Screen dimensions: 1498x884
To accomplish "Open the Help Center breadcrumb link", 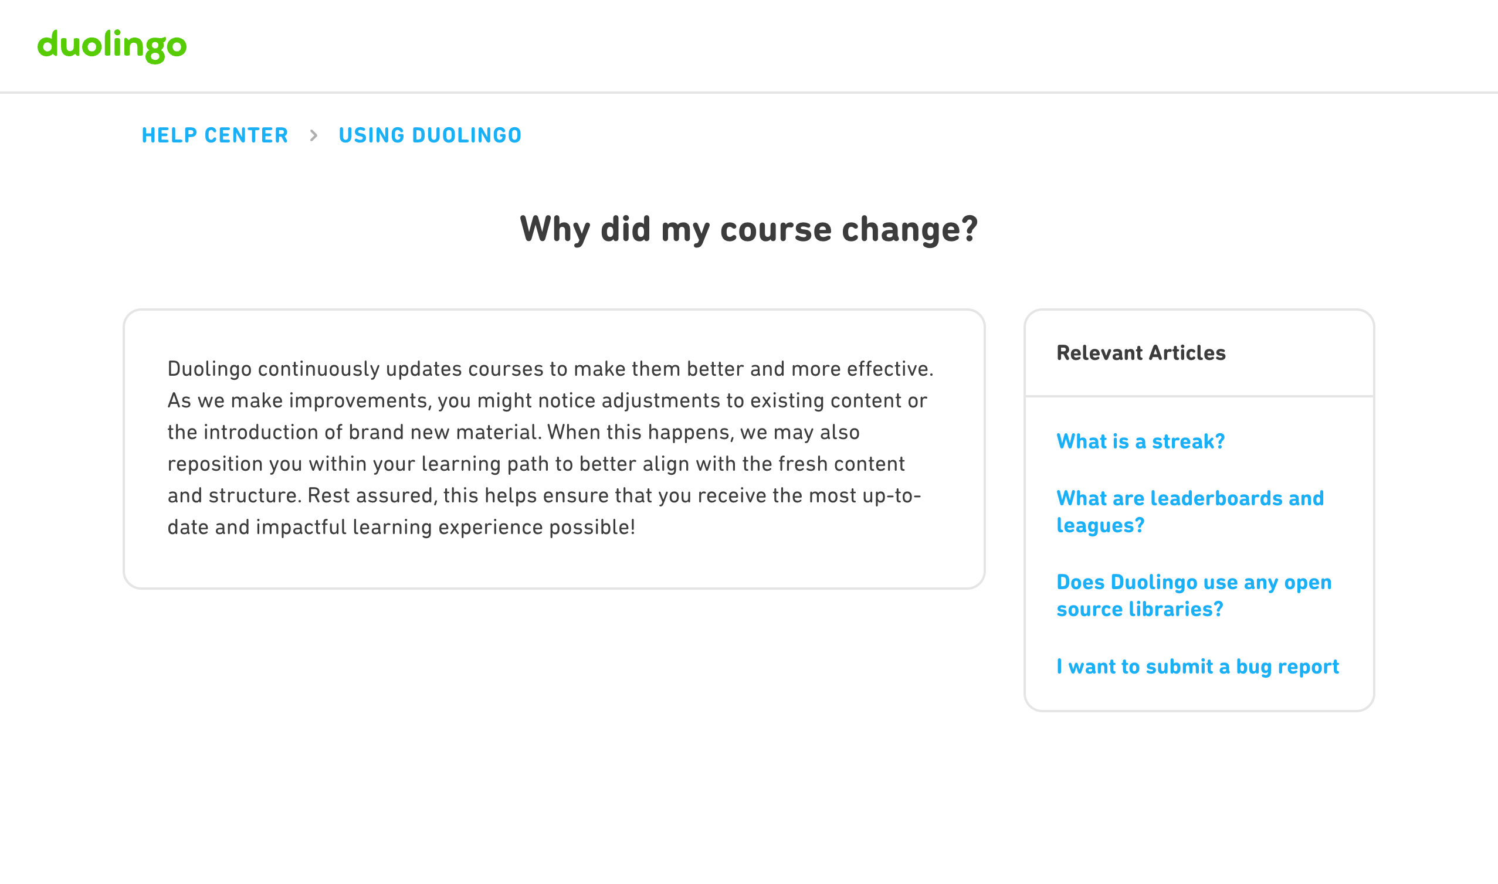I will (x=214, y=135).
